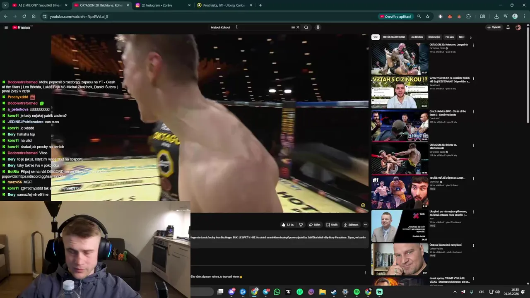Click the YouTube search magnifier button

click(x=306, y=27)
